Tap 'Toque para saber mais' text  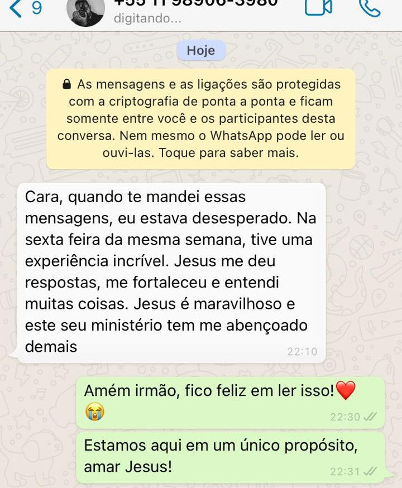[x=229, y=153]
